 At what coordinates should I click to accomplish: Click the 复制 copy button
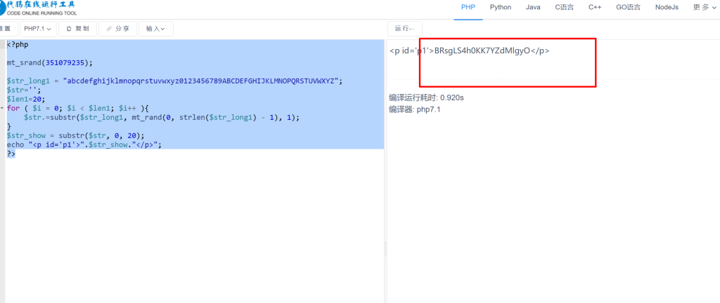pos(77,29)
